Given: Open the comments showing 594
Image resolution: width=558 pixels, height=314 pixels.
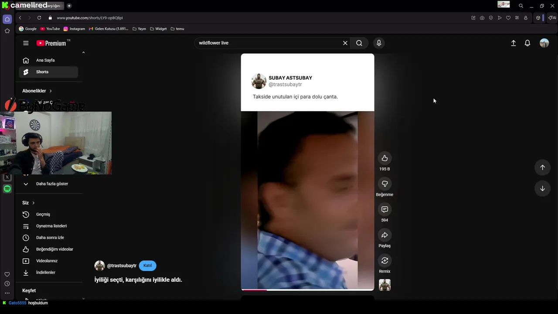Looking at the screenshot, I should 384,209.
